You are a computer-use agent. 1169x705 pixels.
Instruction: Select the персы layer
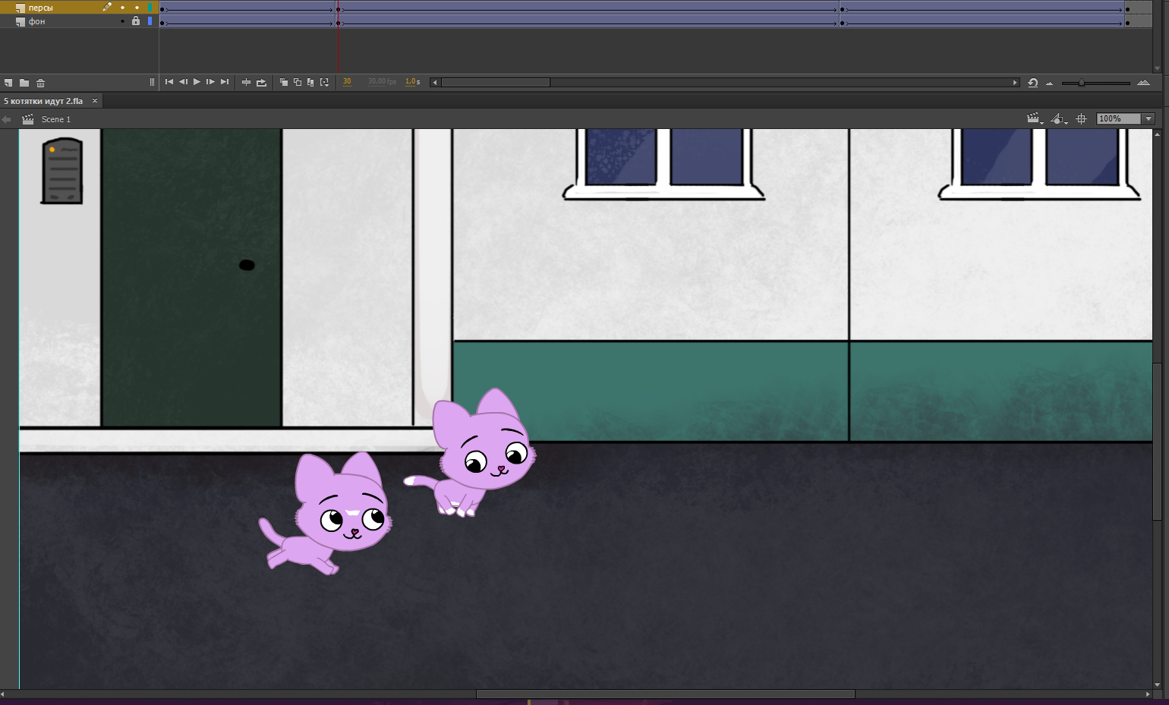click(x=41, y=8)
